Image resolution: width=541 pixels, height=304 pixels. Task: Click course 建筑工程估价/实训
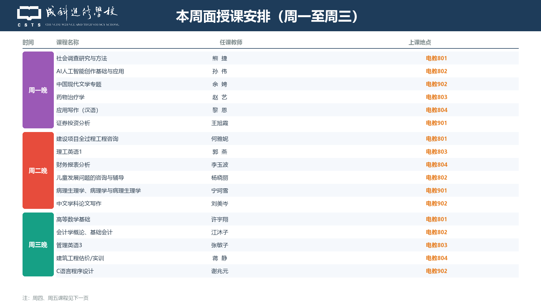[x=80, y=258]
